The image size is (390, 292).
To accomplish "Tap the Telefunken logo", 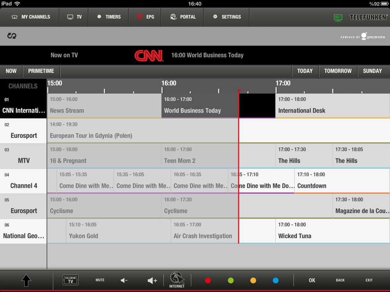I will coord(369,17).
